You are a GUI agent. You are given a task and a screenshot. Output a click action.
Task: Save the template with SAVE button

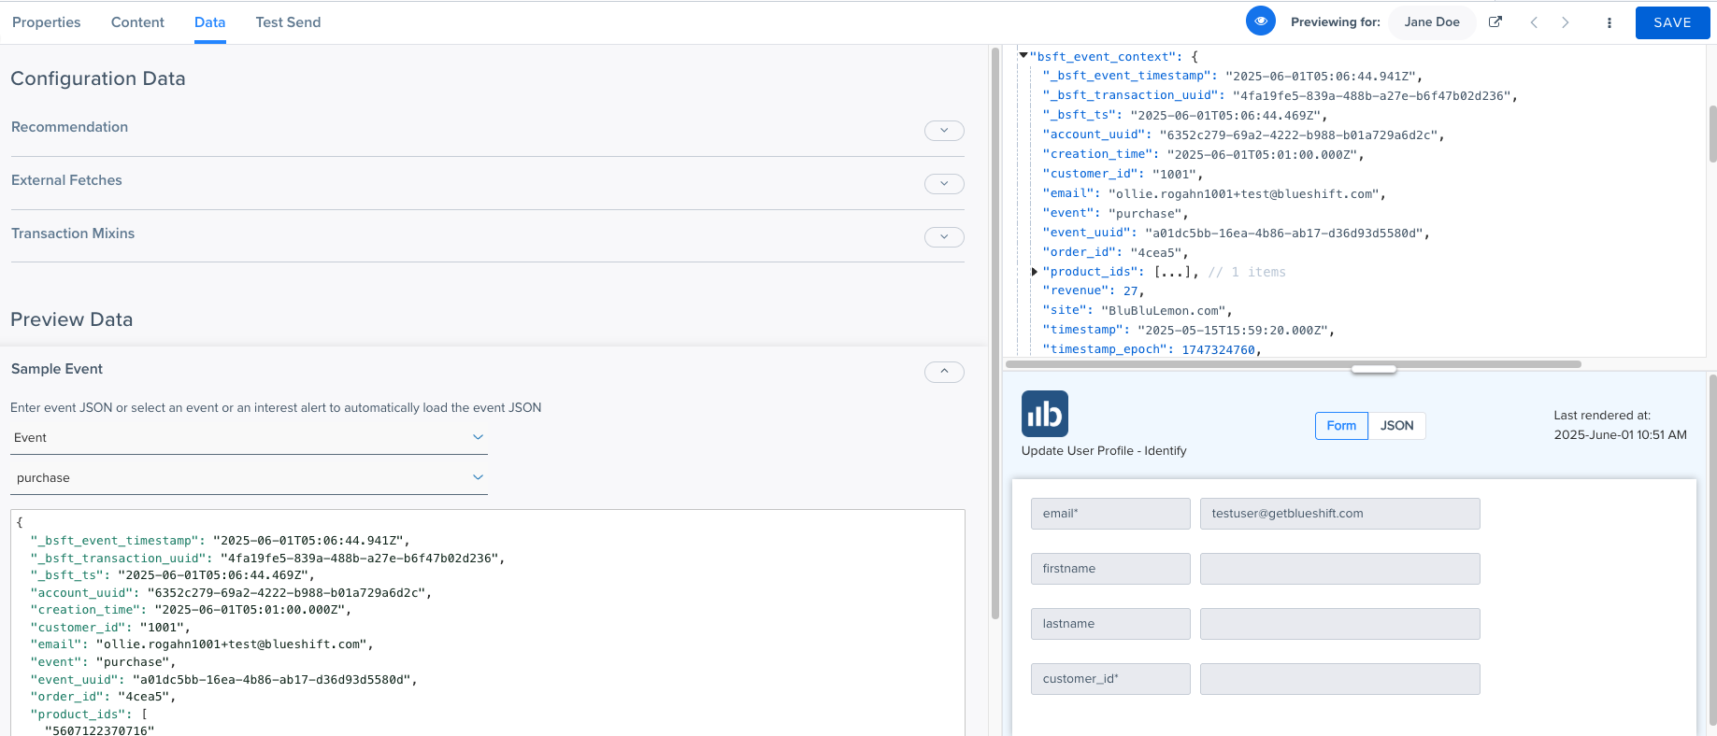click(1672, 22)
